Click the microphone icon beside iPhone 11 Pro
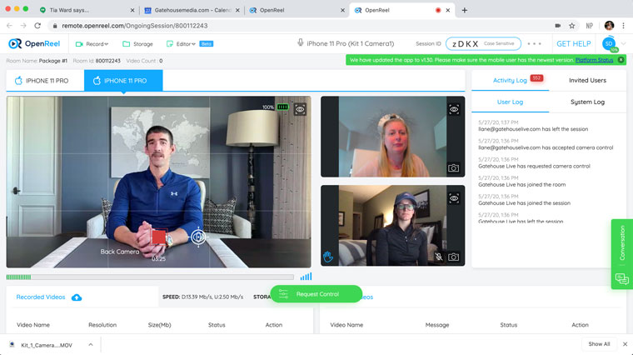The image size is (633, 355). [x=301, y=42]
